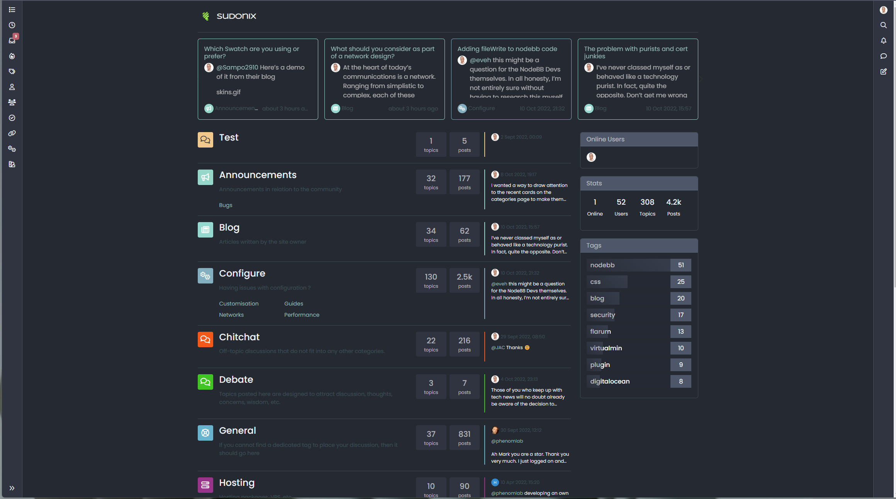Start a new post using the compose icon
Image resolution: width=896 pixels, height=499 pixels.
click(x=884, y=71)
